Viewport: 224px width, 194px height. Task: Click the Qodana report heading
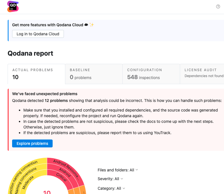30,53
